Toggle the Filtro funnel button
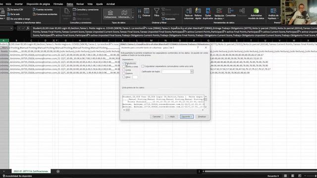The width and height of the screenshot is (317, 178). click(157, 12)
